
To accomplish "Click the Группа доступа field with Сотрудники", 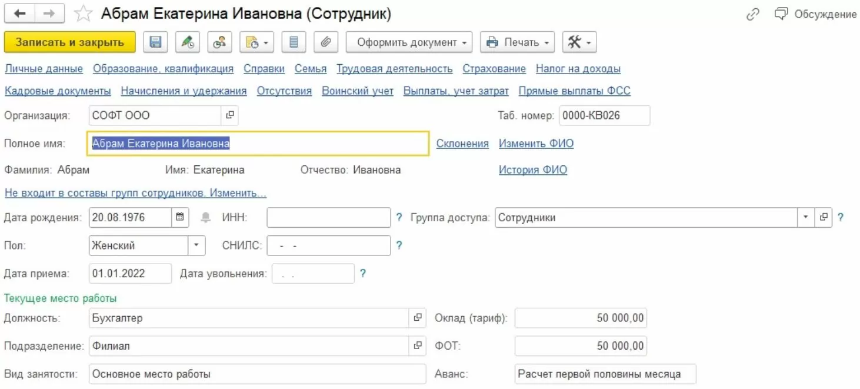I will coord(646,218).
